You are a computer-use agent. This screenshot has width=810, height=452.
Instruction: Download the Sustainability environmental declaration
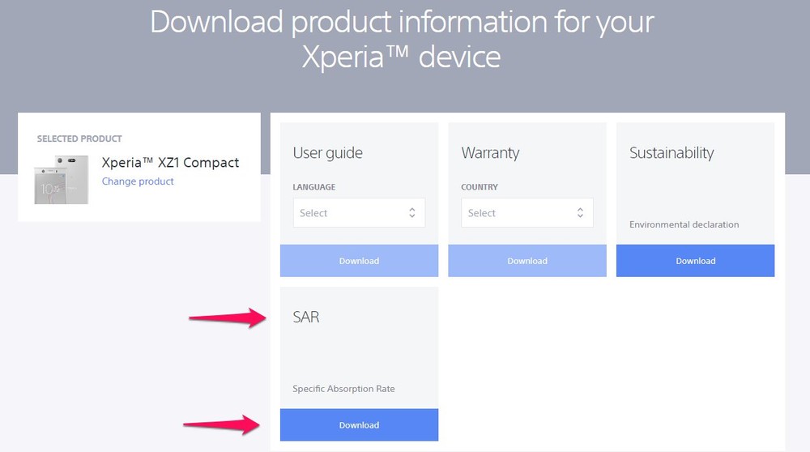(x=695, y=261)
